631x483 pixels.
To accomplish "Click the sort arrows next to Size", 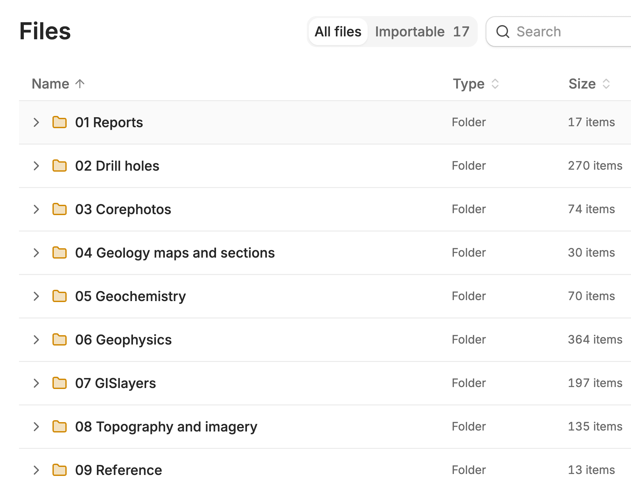I will tap(606, 84).
